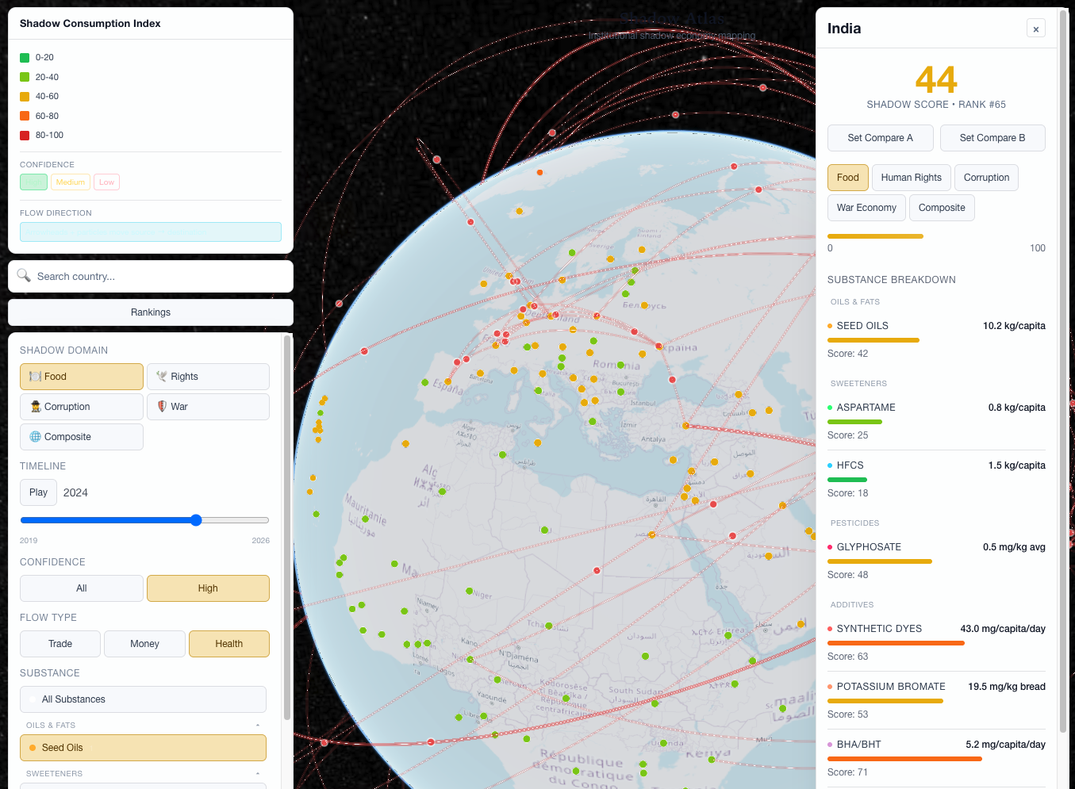The width and height of the screenshot is (1075, 789).
Task: Select the War shield icon
Action: pos(162,407)
